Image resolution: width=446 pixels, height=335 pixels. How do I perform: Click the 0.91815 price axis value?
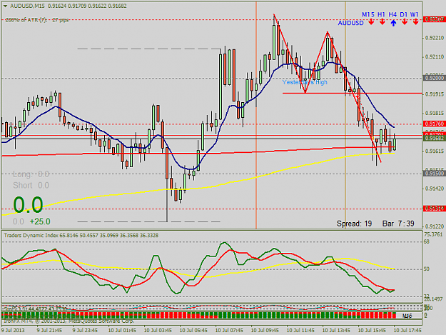435,114
